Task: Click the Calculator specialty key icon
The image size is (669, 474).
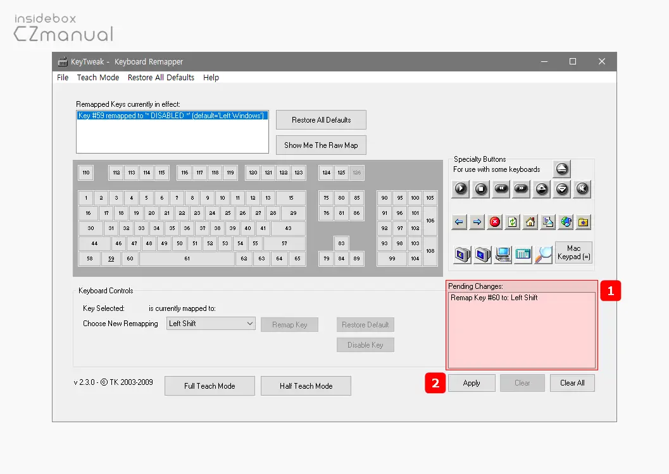Action: [523, 254]
